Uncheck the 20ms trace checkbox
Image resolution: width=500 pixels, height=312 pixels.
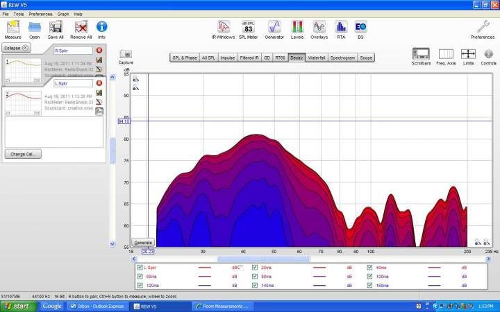(255, 268)
